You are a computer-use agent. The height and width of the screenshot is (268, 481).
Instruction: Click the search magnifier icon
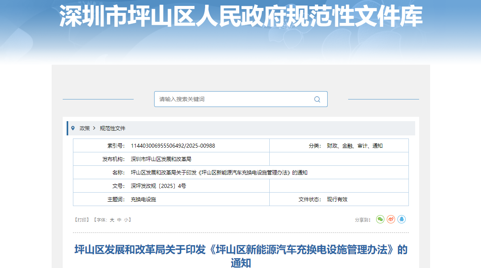(x=317, y=99)
